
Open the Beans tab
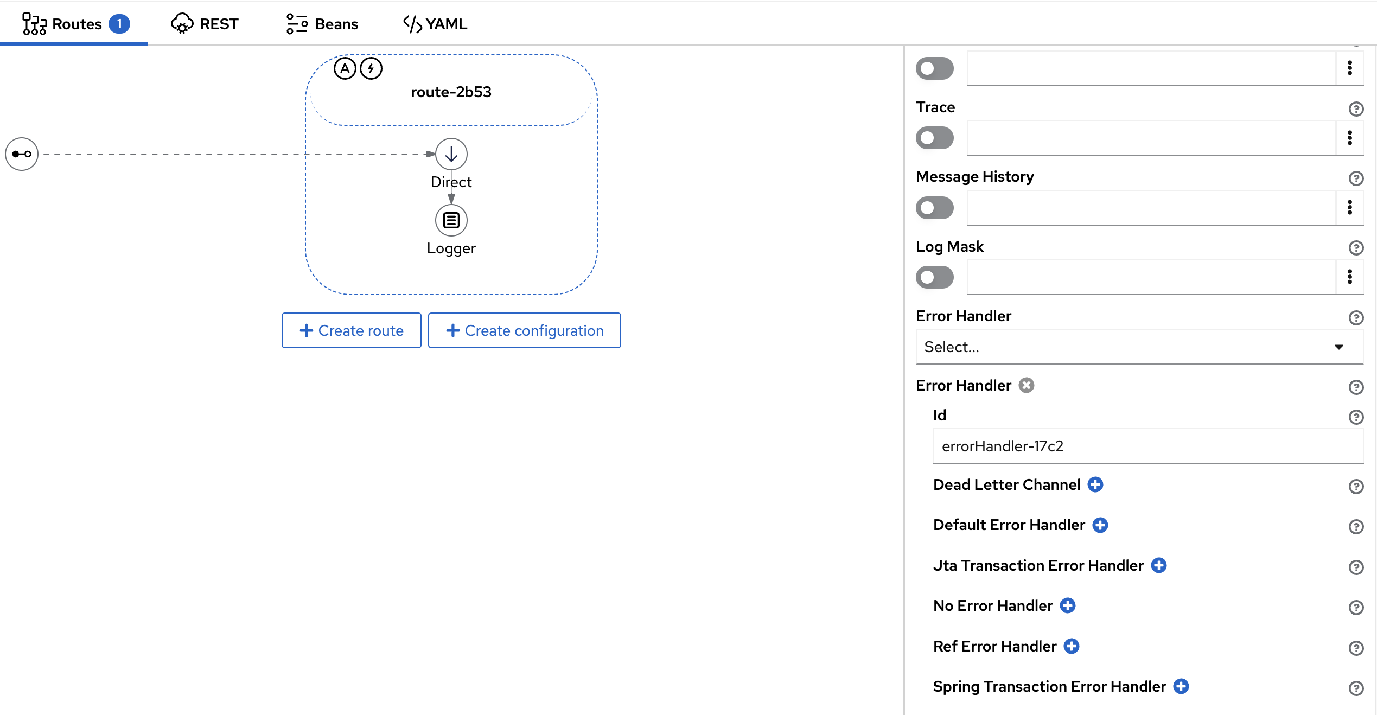pos(322,24)
